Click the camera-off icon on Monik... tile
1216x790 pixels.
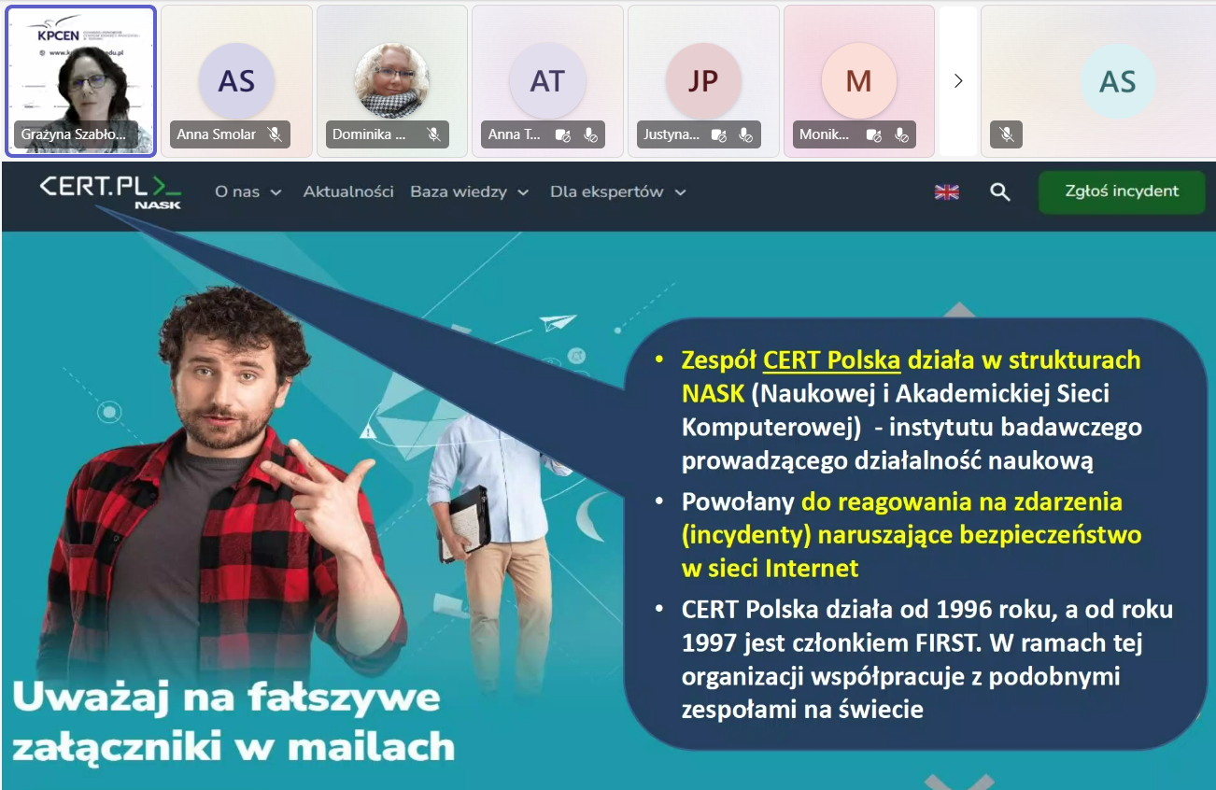(874, 134)
